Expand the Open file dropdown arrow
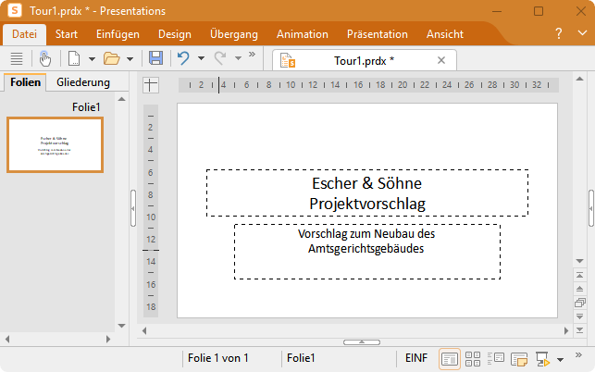This screenshot has height=372, width=595. click(130, 59)
